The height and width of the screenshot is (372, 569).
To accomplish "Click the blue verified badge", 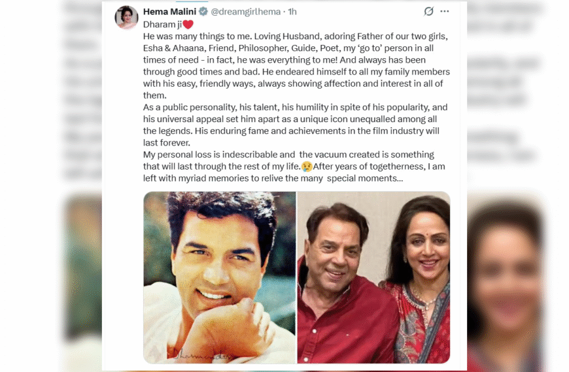I will click(x=203, y=12).
